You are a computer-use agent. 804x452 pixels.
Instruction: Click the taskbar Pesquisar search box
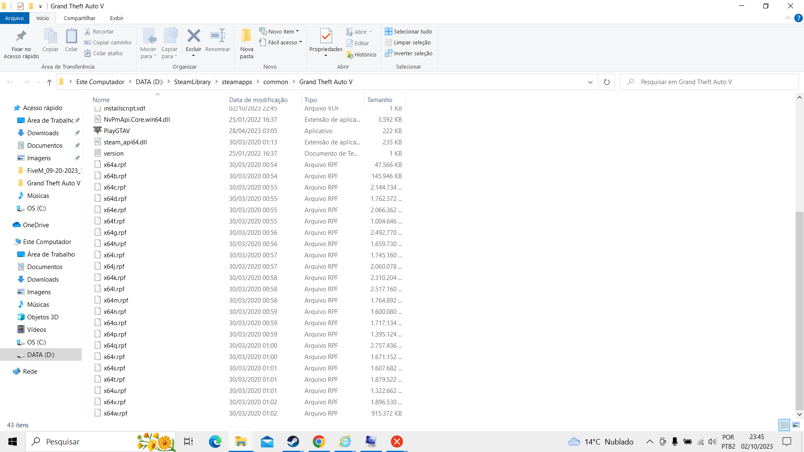100,442
